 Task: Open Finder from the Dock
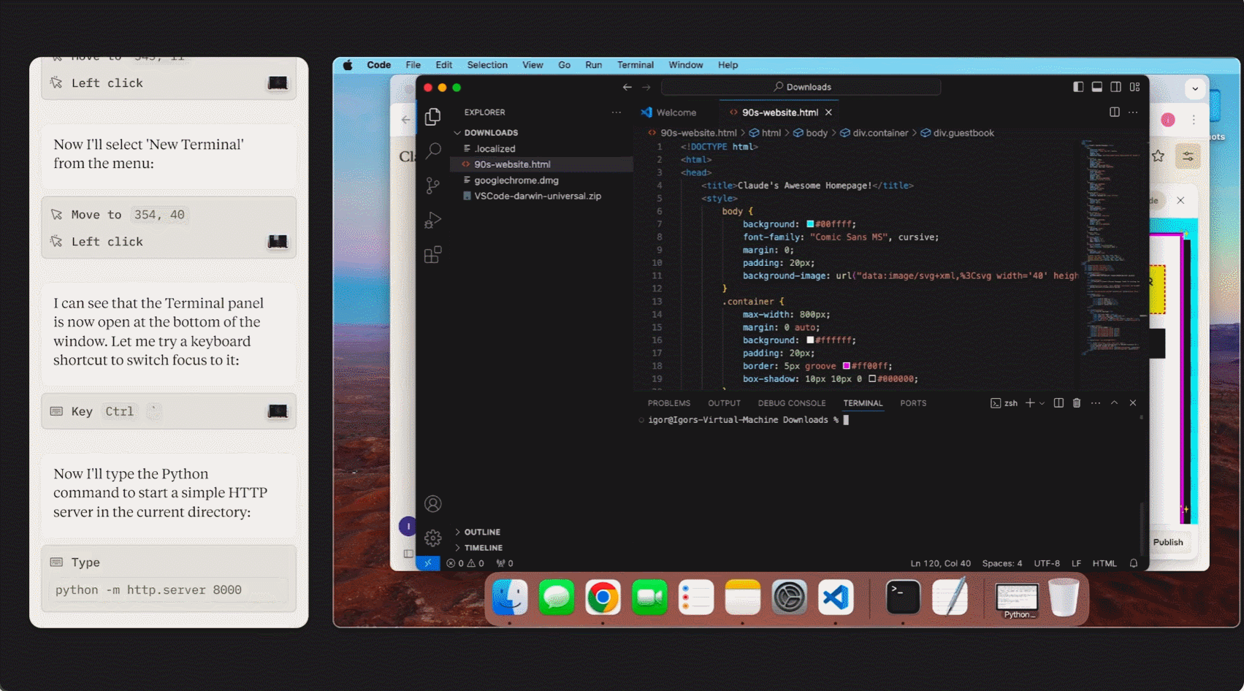click(510, 598)
